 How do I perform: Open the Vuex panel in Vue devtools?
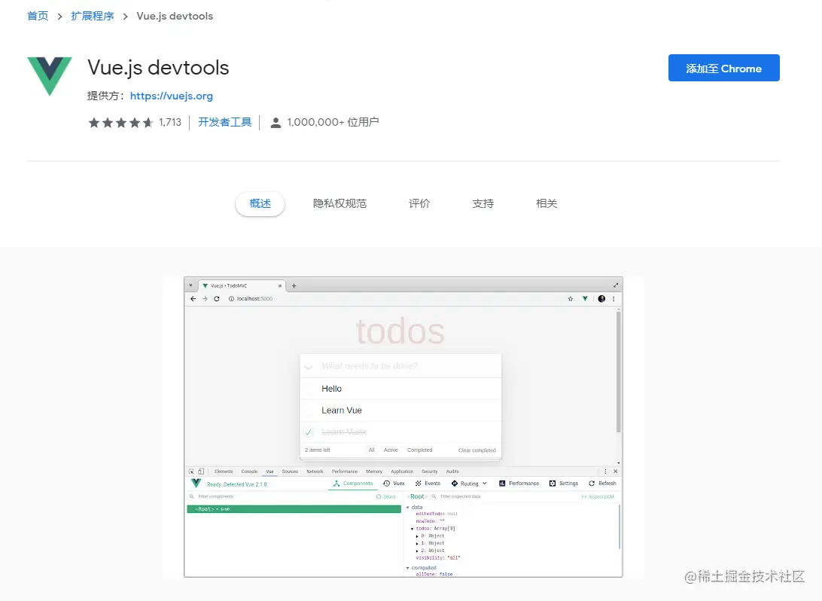tap(394, 484)
